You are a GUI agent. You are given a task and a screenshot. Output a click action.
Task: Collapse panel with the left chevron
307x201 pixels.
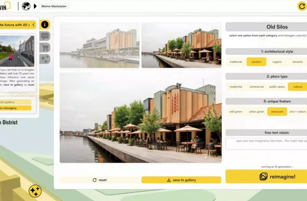[34, 25]
